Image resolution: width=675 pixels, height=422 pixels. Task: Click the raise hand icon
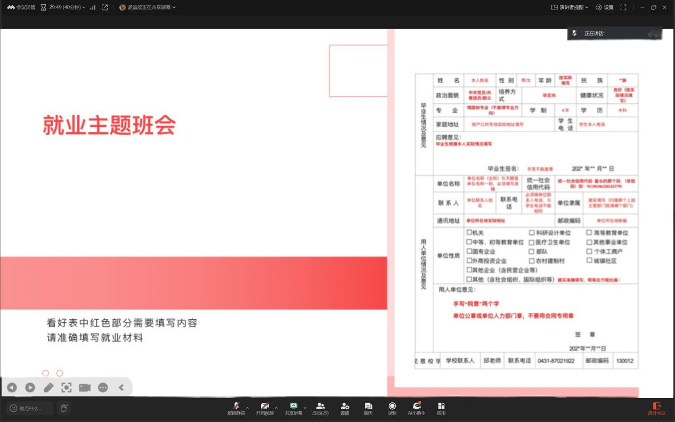tap(64, 408)
